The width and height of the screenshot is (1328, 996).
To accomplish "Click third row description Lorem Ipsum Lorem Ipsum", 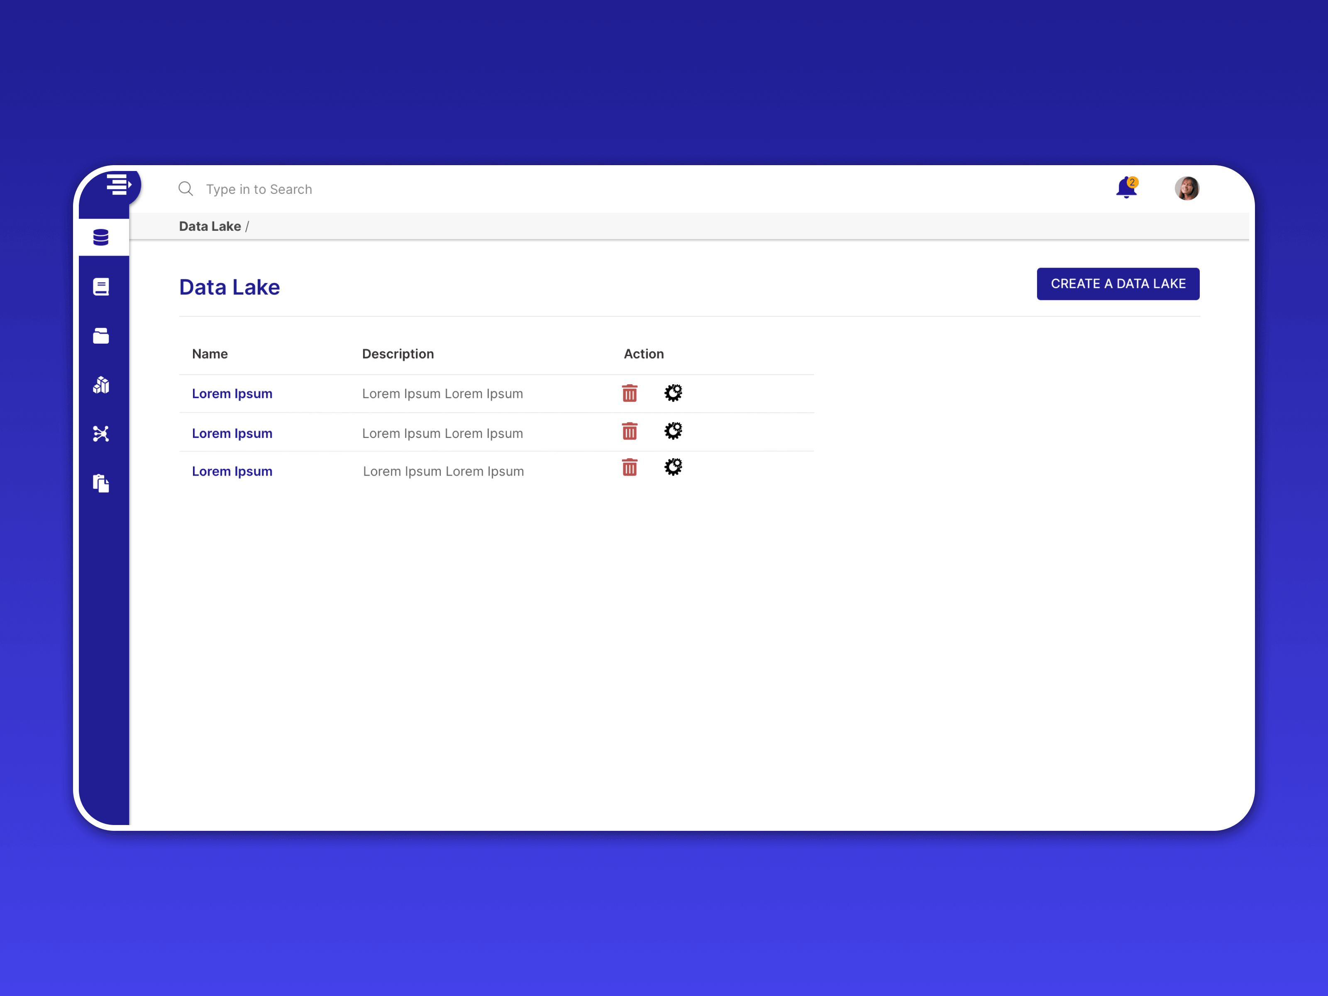I will click(443, 471).
